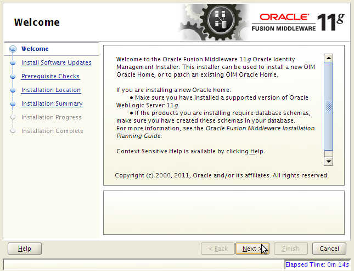Click the Installation Summary step bullet
Screen dimensions: 354x271
point(12,104)
